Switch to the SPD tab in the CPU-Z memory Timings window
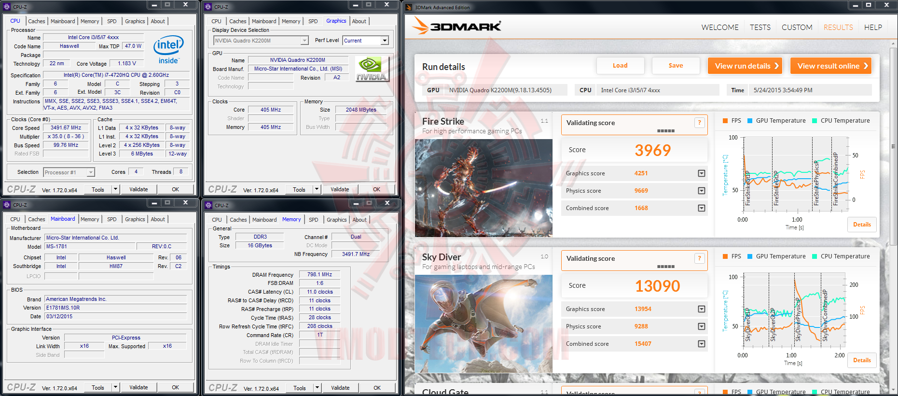Image resolution: width=898 pixels, height=396 pixels. 314,220
